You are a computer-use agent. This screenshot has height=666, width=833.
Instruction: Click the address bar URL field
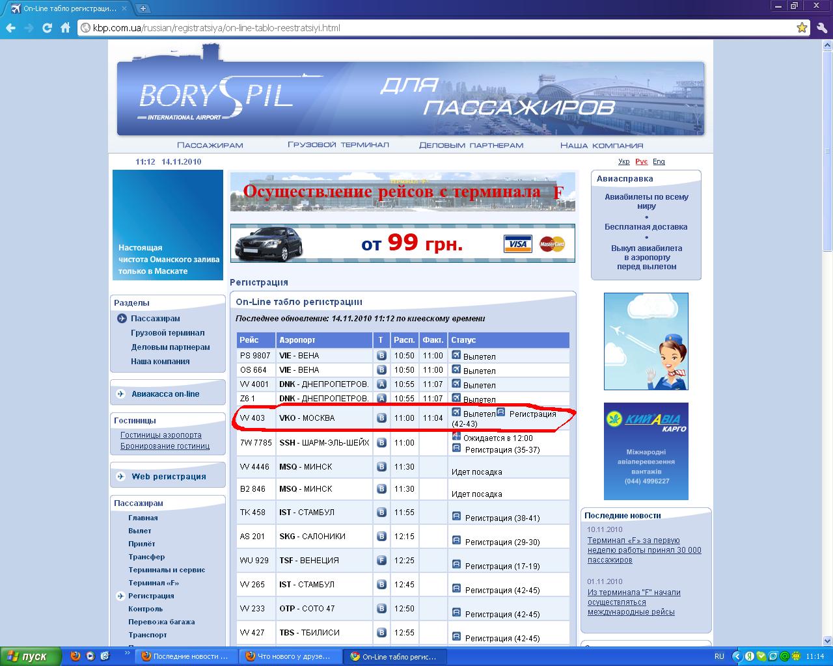click(x=430, y=28)
